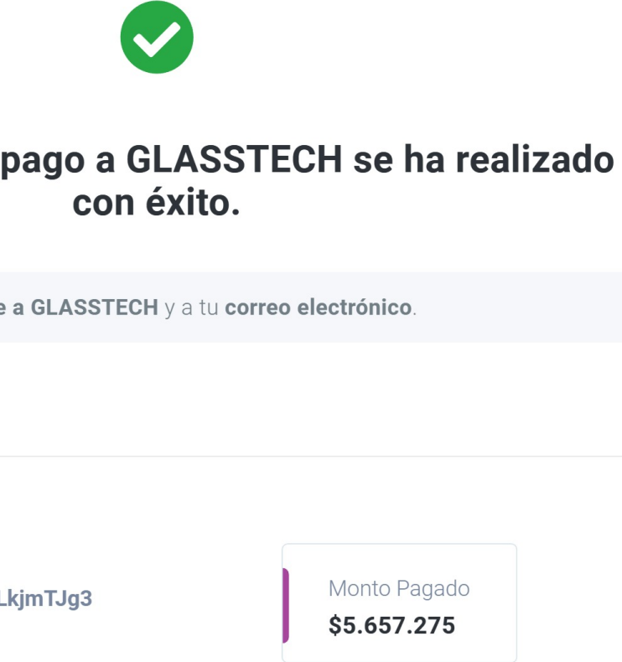
Task: Click the green success checkmark icon
Action: 157,37
